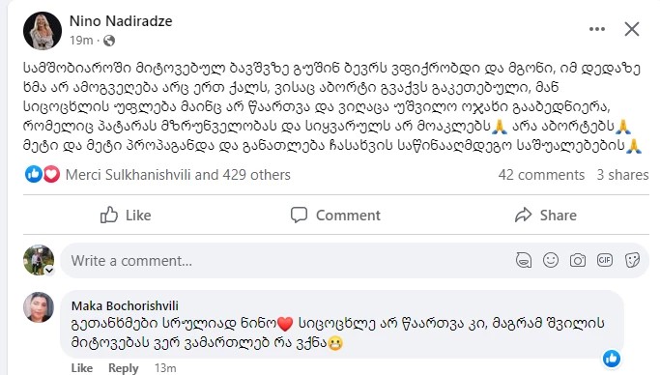The width and height of the screenshot is (660, 375).
Task: Insert an emoji with smiley icon
Action: [551, 261]
